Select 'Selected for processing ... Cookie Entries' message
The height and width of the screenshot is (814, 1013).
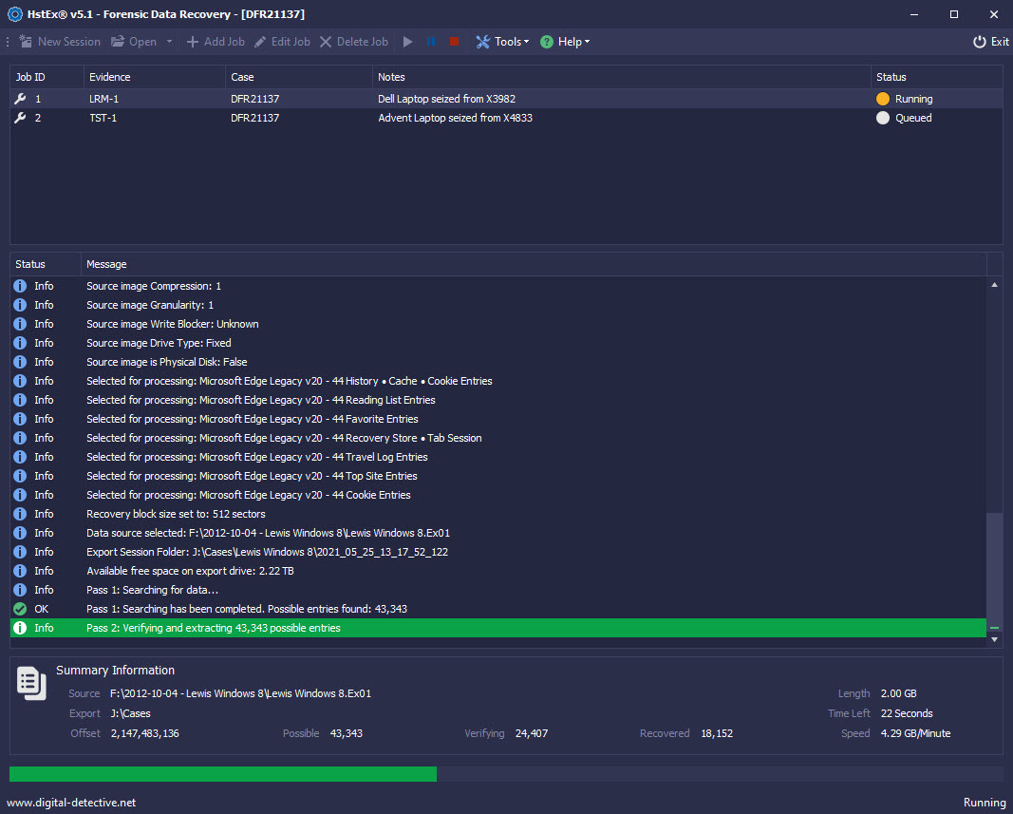pos(249,495)
